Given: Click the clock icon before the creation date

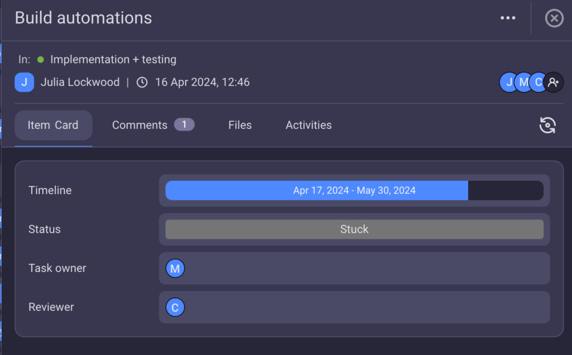Looking at the screenshot, I should coord(142,83).
